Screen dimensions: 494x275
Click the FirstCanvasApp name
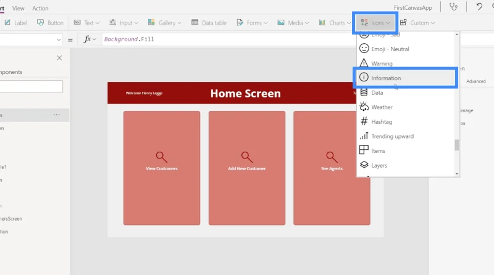coord(412,8)
